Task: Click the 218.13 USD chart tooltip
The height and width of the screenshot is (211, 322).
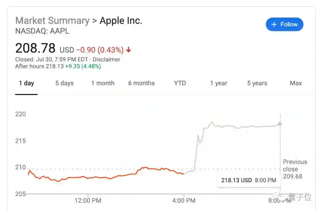Action: pyautogui.click(x=248, y=180)
